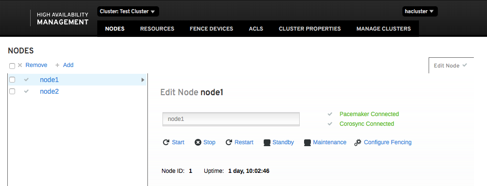Open the CLUSTER PROPERTIES tab
487x186 pixels.
click(309, 29)
